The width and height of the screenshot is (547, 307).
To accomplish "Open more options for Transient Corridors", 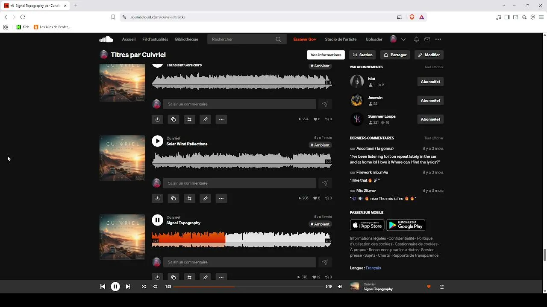I will click(x=221, y=119).
